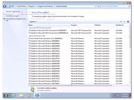Launch Internet Explorer from the taskbar
The height and width of the screenshot is (100, 134).
point(14,95)
